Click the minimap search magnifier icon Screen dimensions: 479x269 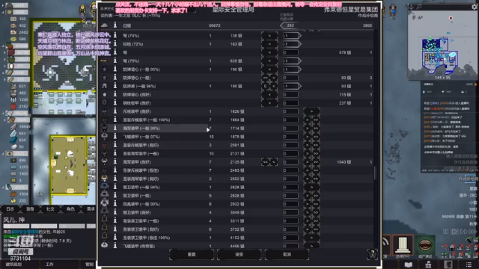click(419, 7)
